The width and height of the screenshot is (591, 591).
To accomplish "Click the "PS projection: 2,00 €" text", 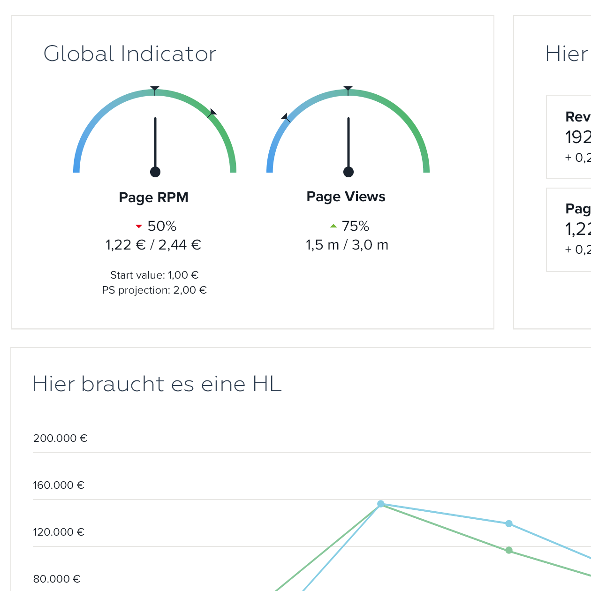I will click(x=154, y=290).
